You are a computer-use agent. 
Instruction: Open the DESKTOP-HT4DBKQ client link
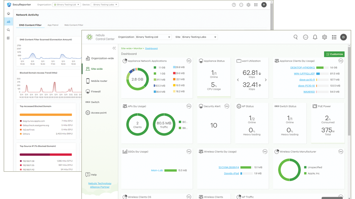302,68
